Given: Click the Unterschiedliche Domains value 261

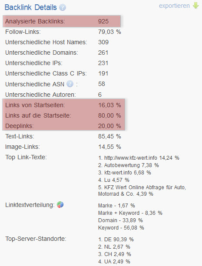Looking at the screenshot, I should 103,53.
